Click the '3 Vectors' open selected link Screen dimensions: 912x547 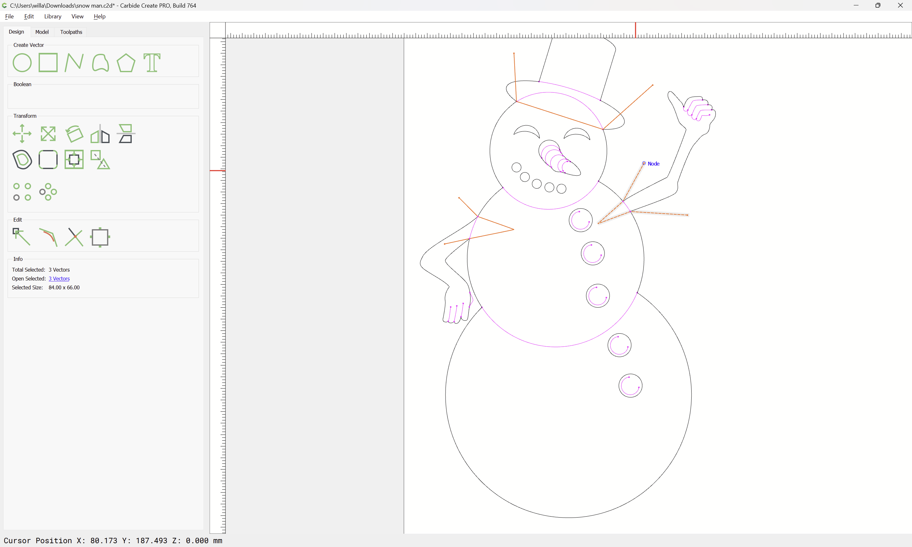coord(59,279)
